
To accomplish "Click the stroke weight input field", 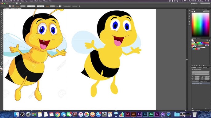I will coord(23,6).
